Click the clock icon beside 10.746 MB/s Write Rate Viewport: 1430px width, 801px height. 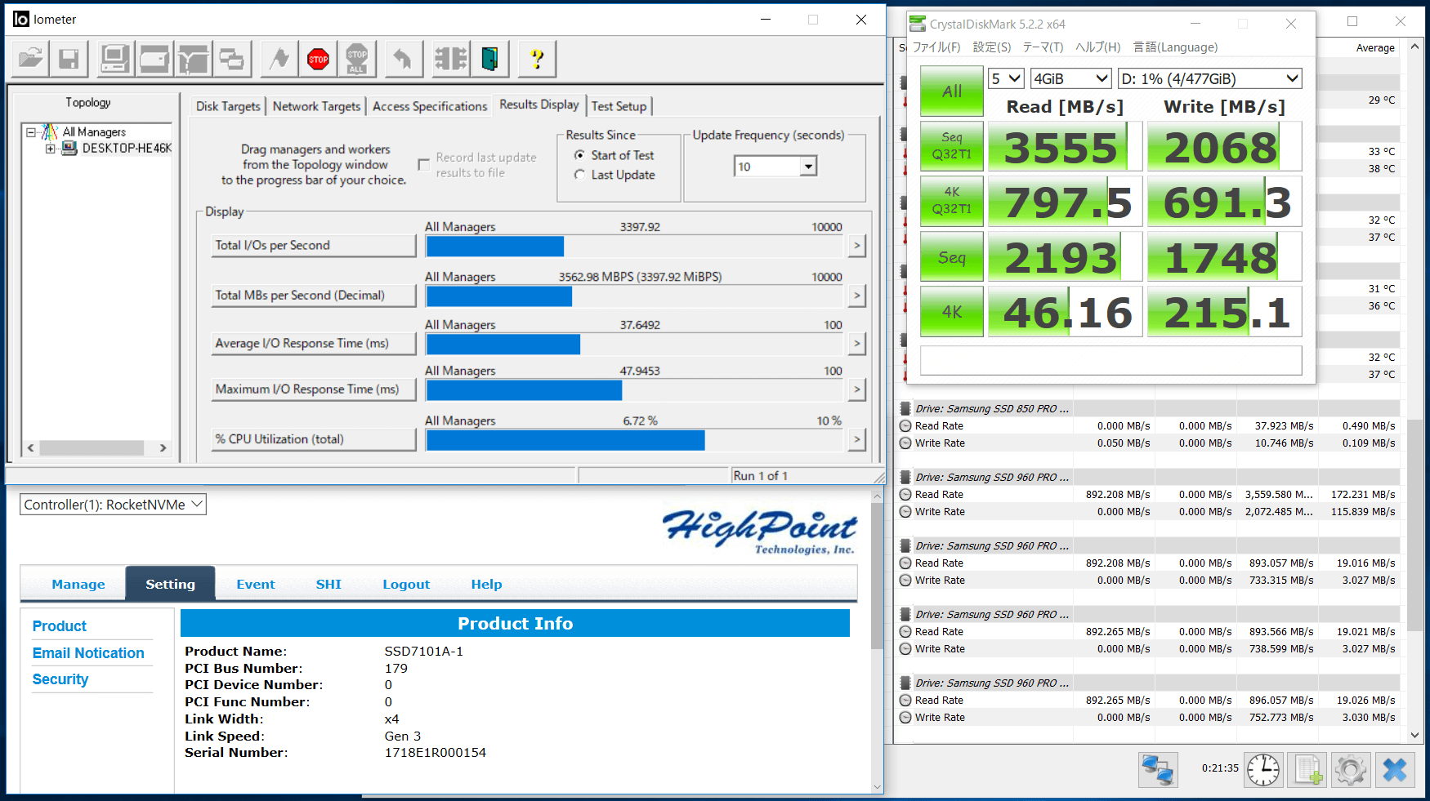tap(905, 443)
